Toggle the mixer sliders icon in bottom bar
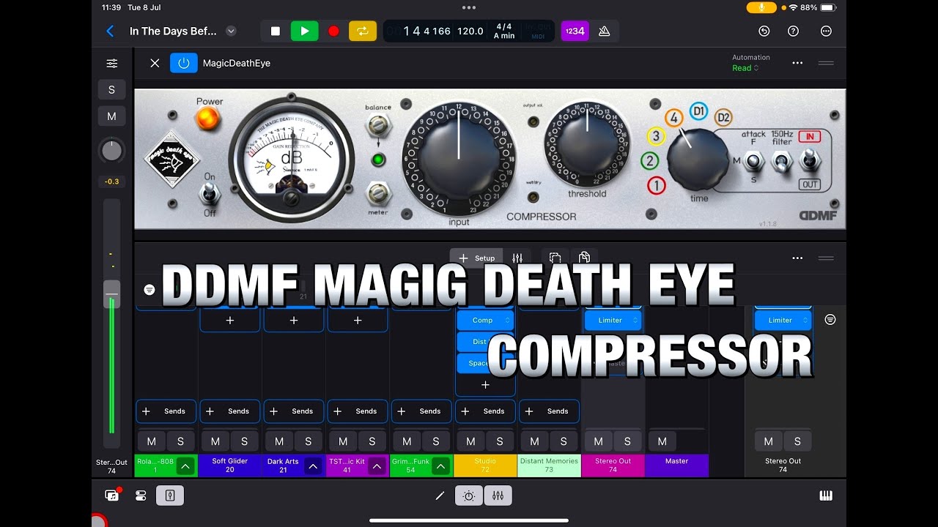This screenshot has width=938, height=527. (498, 496)
